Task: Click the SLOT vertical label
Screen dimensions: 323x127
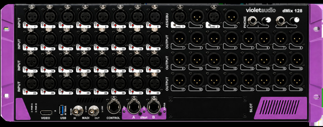Action: pos(251,108)
